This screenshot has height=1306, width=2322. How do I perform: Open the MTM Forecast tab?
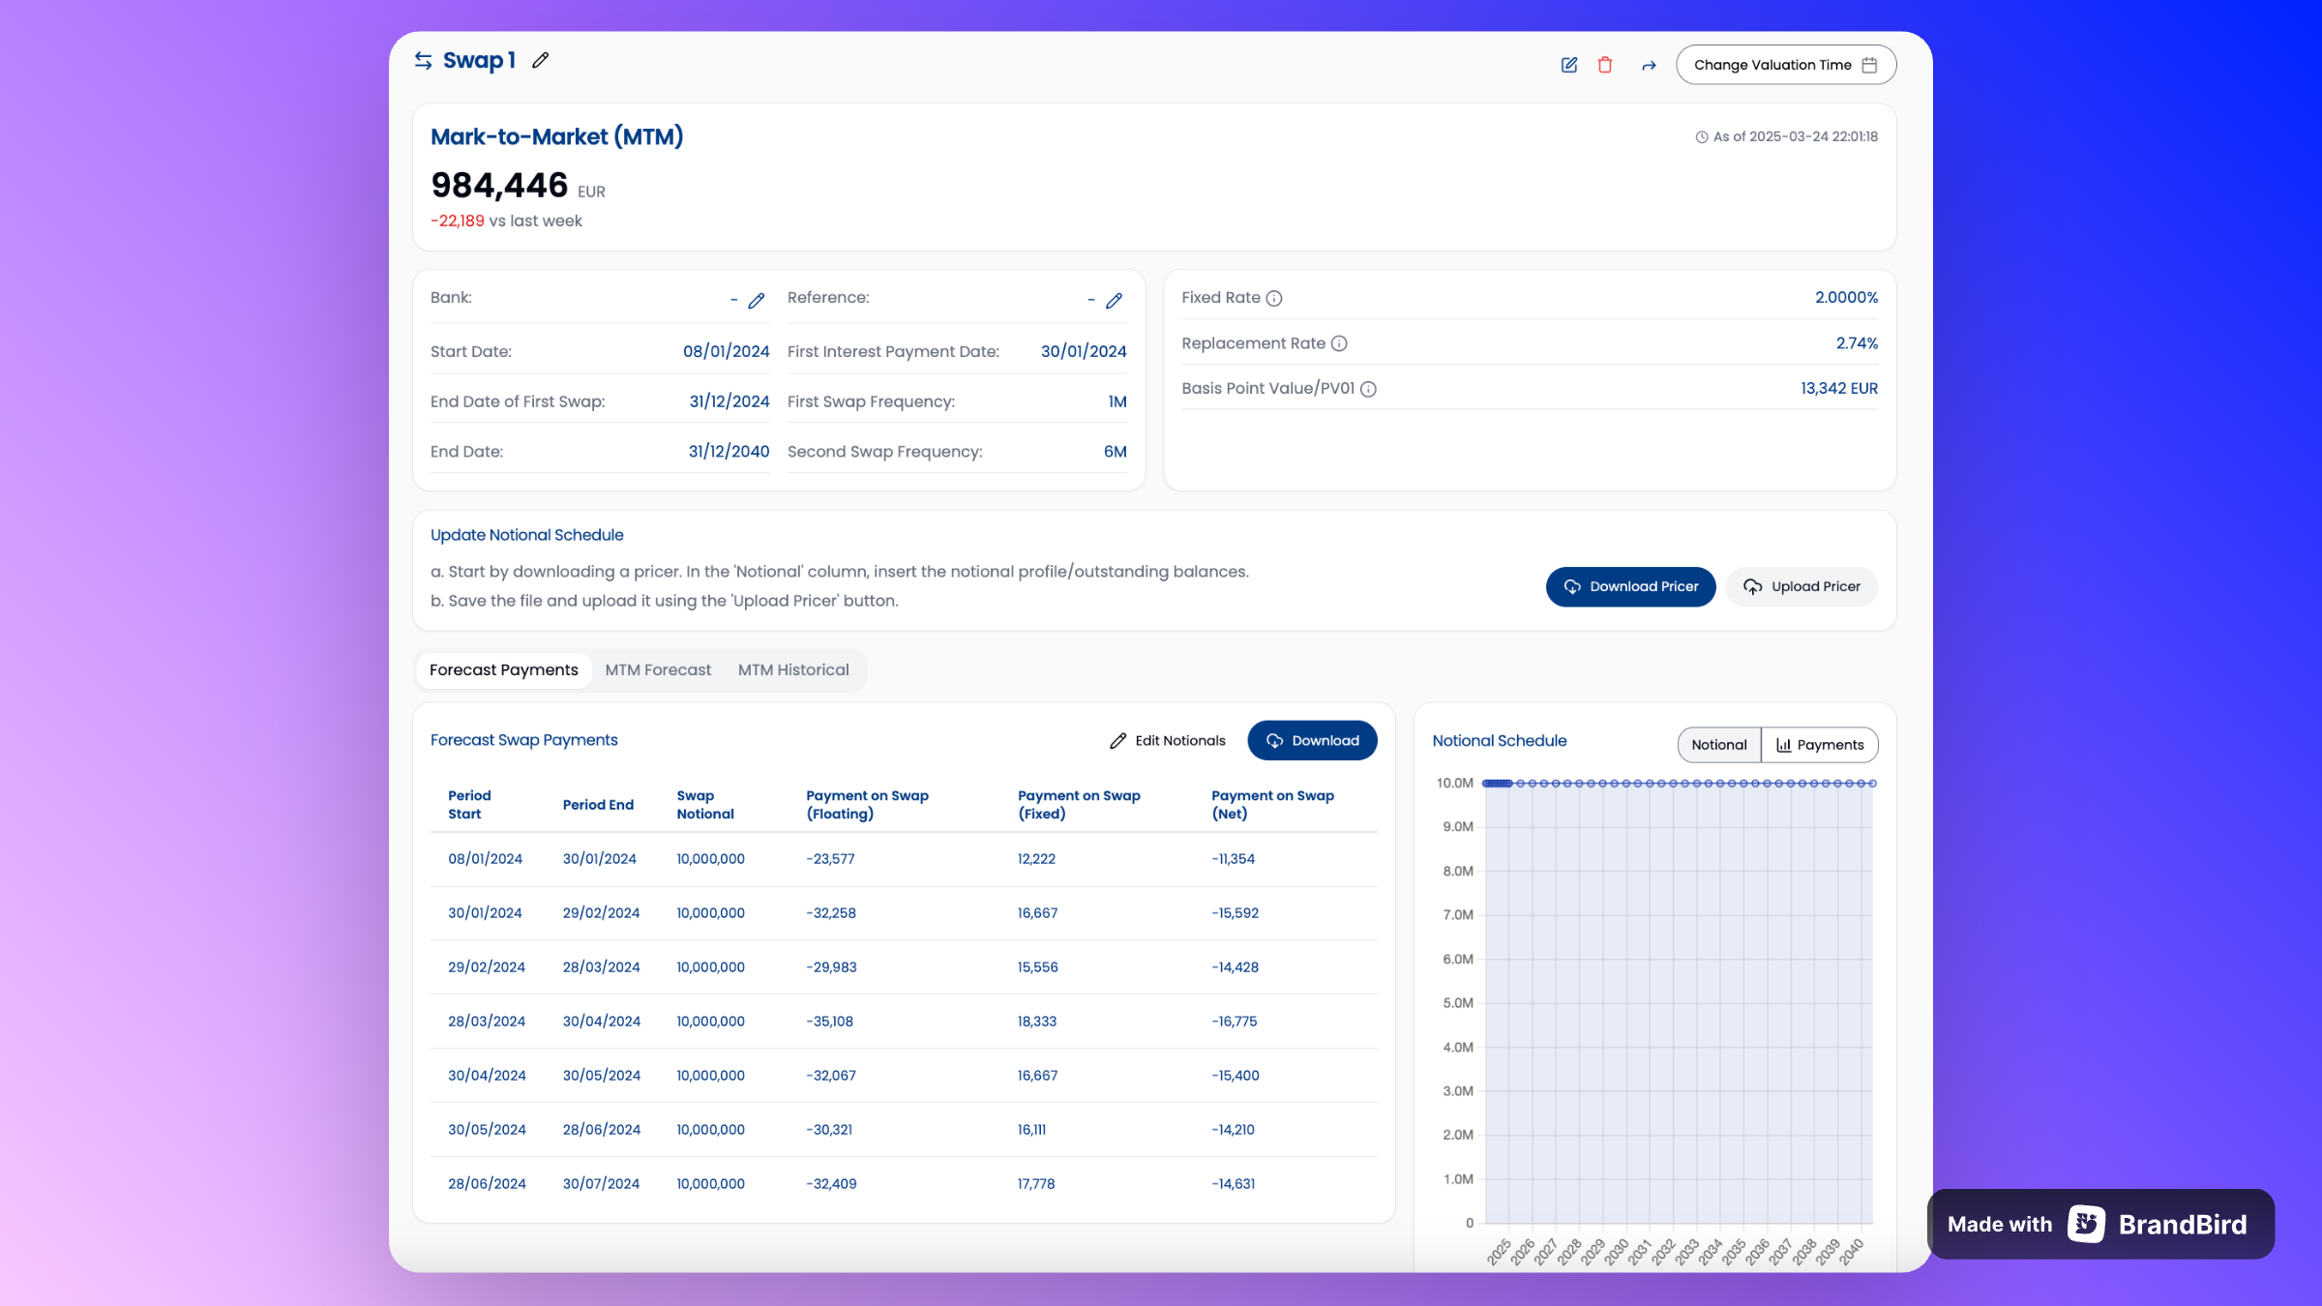tap(658, 669)
